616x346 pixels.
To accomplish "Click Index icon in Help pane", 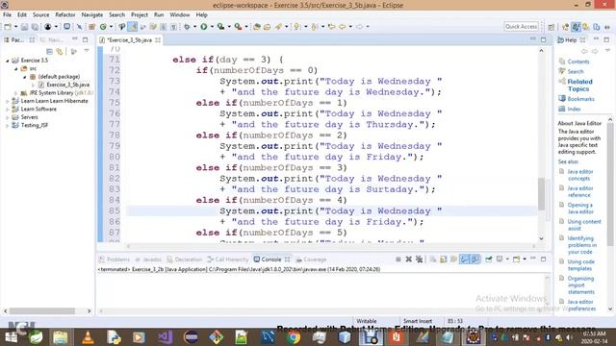I will (562, 109).
